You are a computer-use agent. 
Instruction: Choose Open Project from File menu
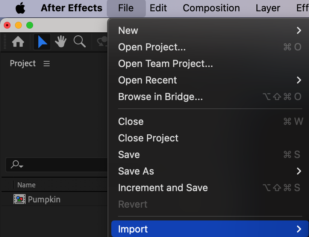pyautogui.click(x=152, y=47)
